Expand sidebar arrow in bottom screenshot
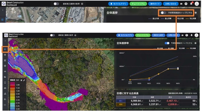This screenshot has height=112, width=202. [5, 41]
